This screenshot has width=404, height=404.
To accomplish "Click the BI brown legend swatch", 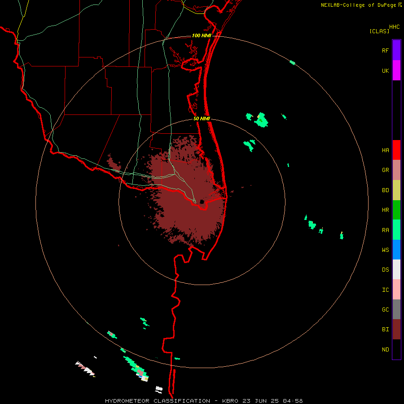I will coord(396,329).
